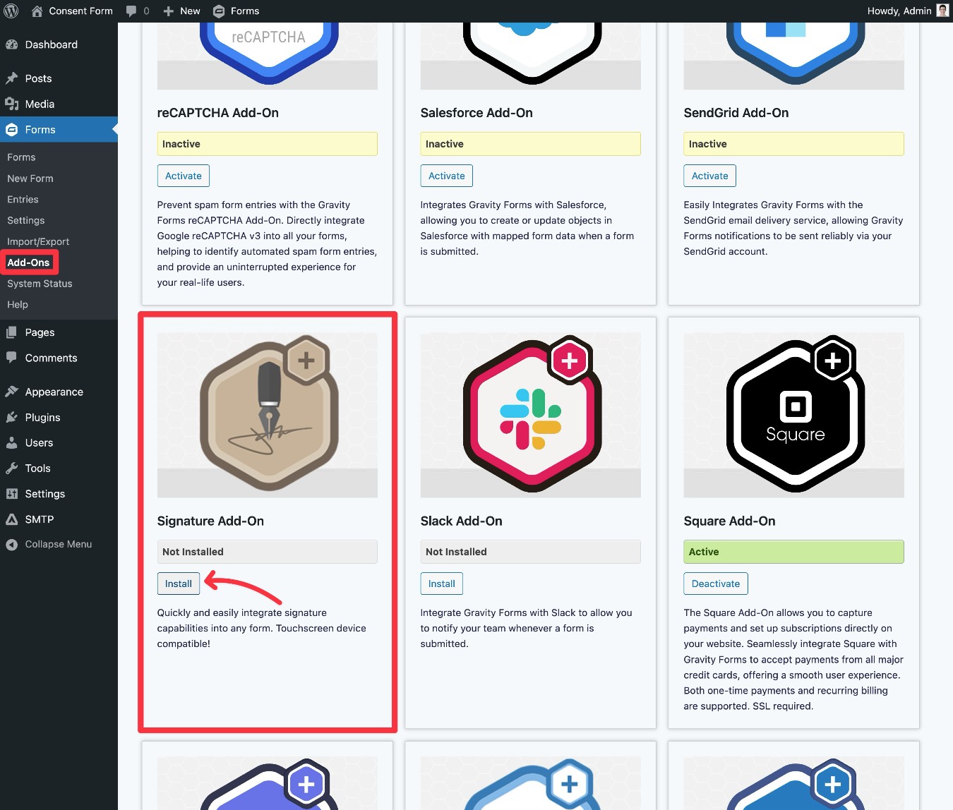Open the Slack Add-On badge image
Viewport: 953px width, 810px height.
(x=530, y=415)
